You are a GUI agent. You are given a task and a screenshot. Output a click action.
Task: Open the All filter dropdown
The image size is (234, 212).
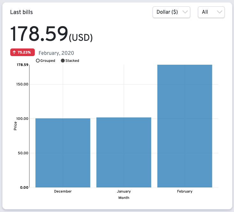[211, 12]
